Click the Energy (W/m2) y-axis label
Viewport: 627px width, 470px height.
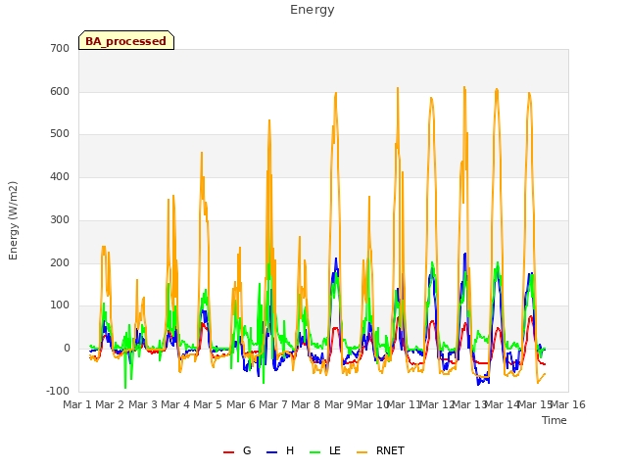click(13, 220)
